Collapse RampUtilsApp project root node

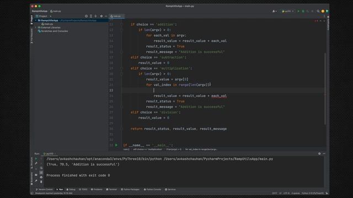[35, 20]
